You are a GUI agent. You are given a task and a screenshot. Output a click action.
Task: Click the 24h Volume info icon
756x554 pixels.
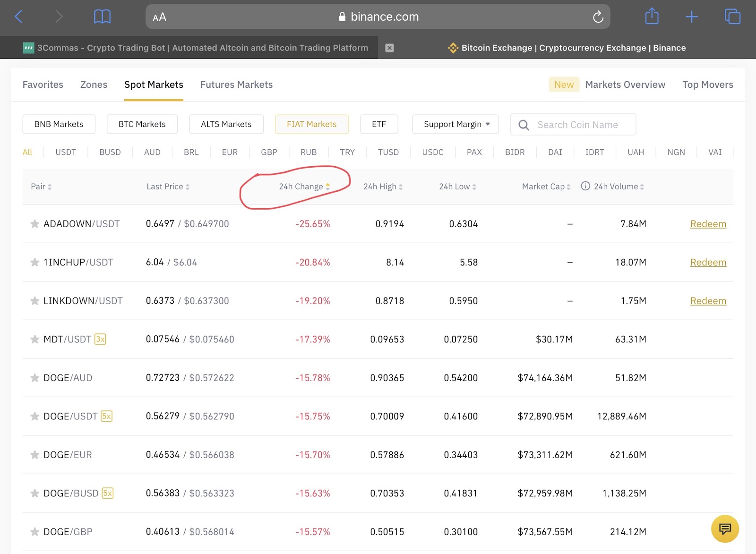tap(585, 186)
